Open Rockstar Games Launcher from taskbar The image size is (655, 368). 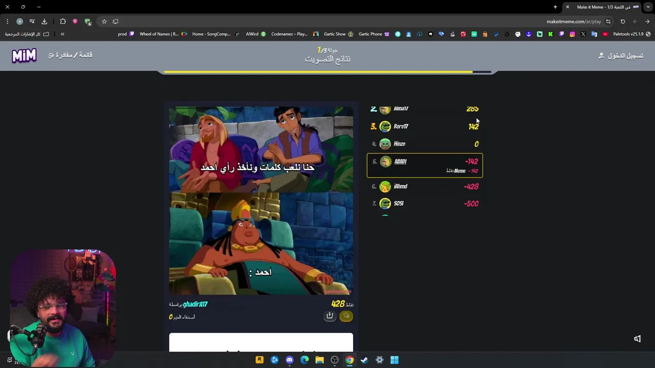(x=259, y=360)
